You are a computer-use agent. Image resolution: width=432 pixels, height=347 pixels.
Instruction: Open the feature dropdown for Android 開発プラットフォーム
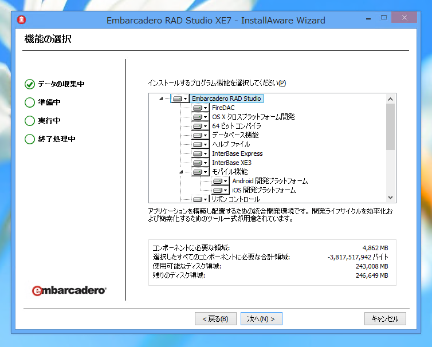coord(220,181)
